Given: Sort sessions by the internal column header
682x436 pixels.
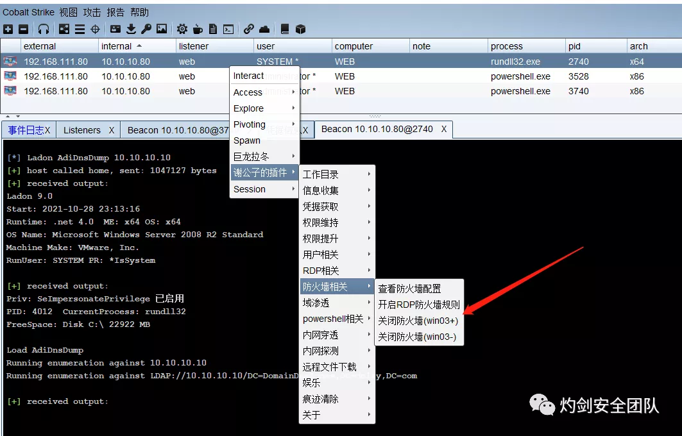Looking at the screenshot, I should click(137, 46).
